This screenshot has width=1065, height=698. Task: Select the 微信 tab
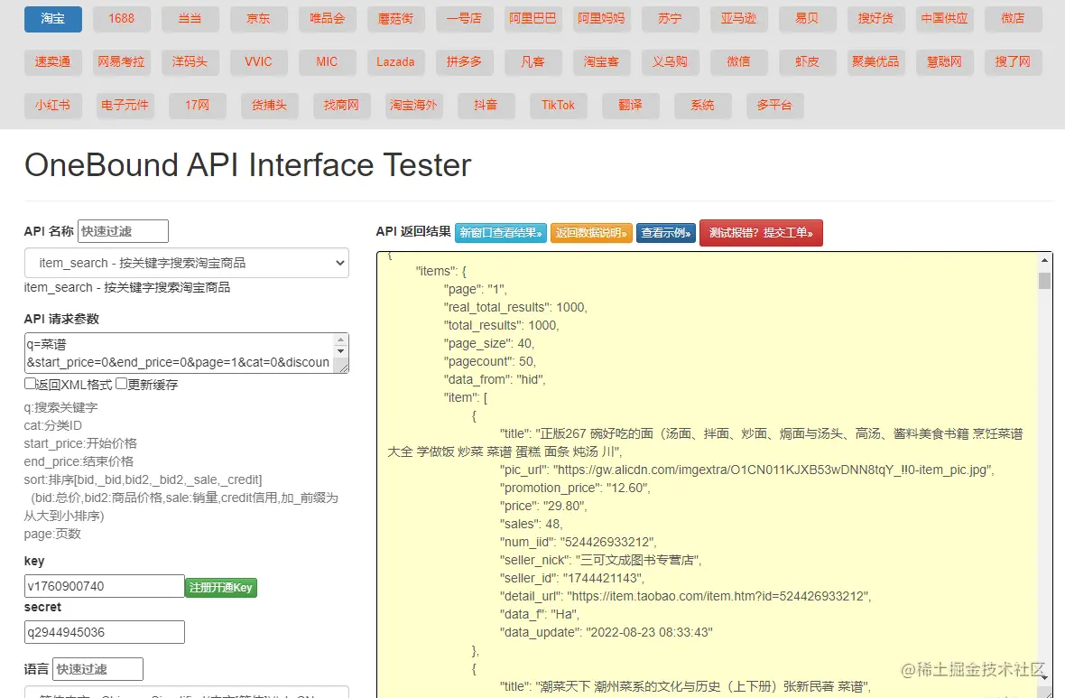[739, 61]
